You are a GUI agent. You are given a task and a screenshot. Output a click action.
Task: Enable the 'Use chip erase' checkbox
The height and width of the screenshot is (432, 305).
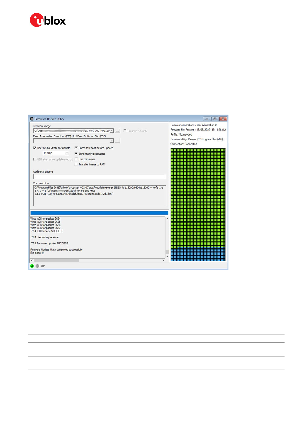click(76, 159)
